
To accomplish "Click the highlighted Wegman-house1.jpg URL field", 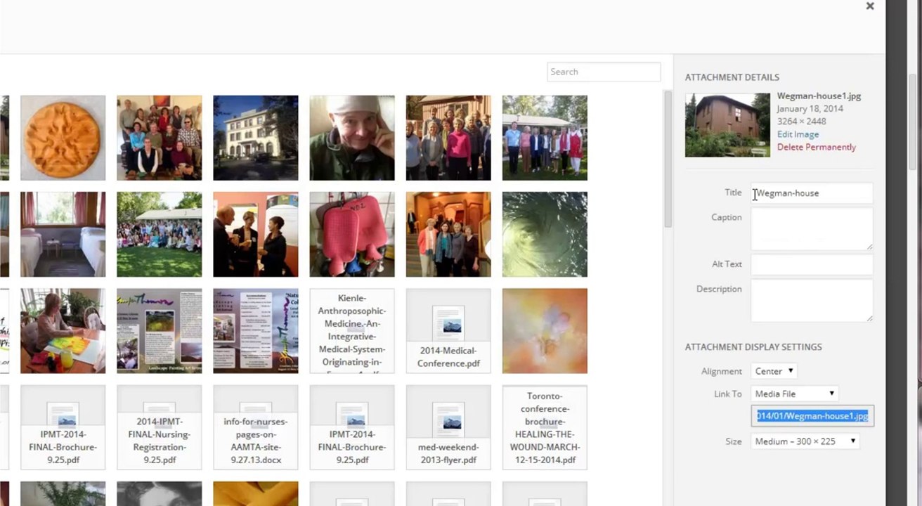I will click(x=812, y=416).
